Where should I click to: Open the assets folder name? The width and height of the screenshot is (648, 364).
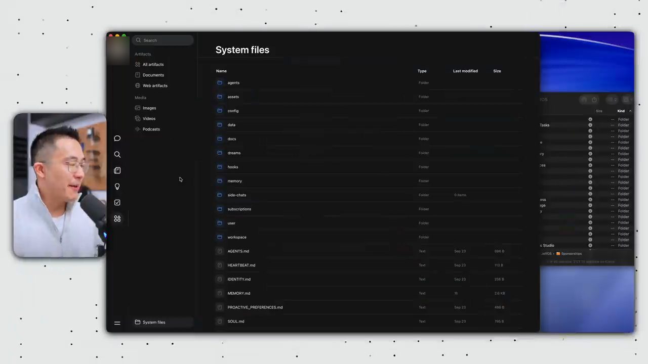coord(233,97)
